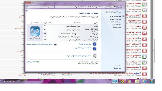Click the blue 4.9 base score badge
The height and width of the screenshot is (91, 162).
35,31
